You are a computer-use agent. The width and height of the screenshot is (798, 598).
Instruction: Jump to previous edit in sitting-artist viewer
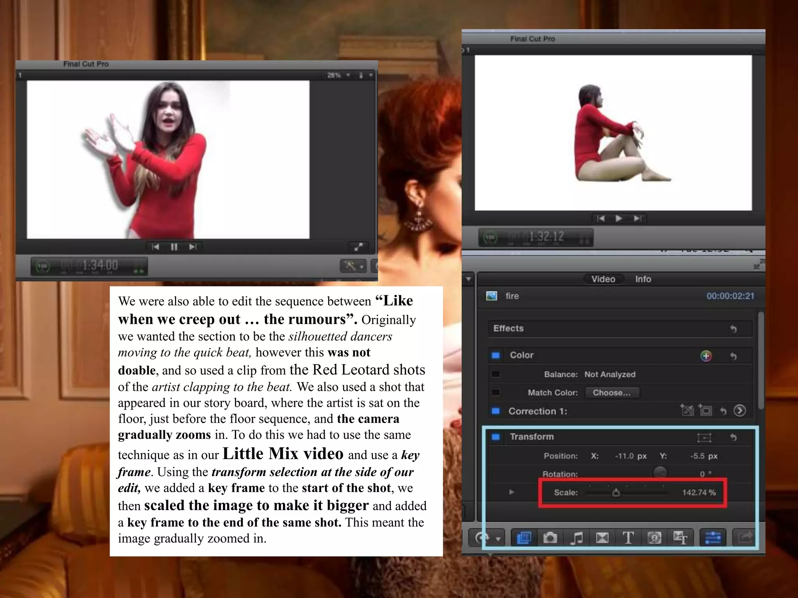tap(600, 218)
